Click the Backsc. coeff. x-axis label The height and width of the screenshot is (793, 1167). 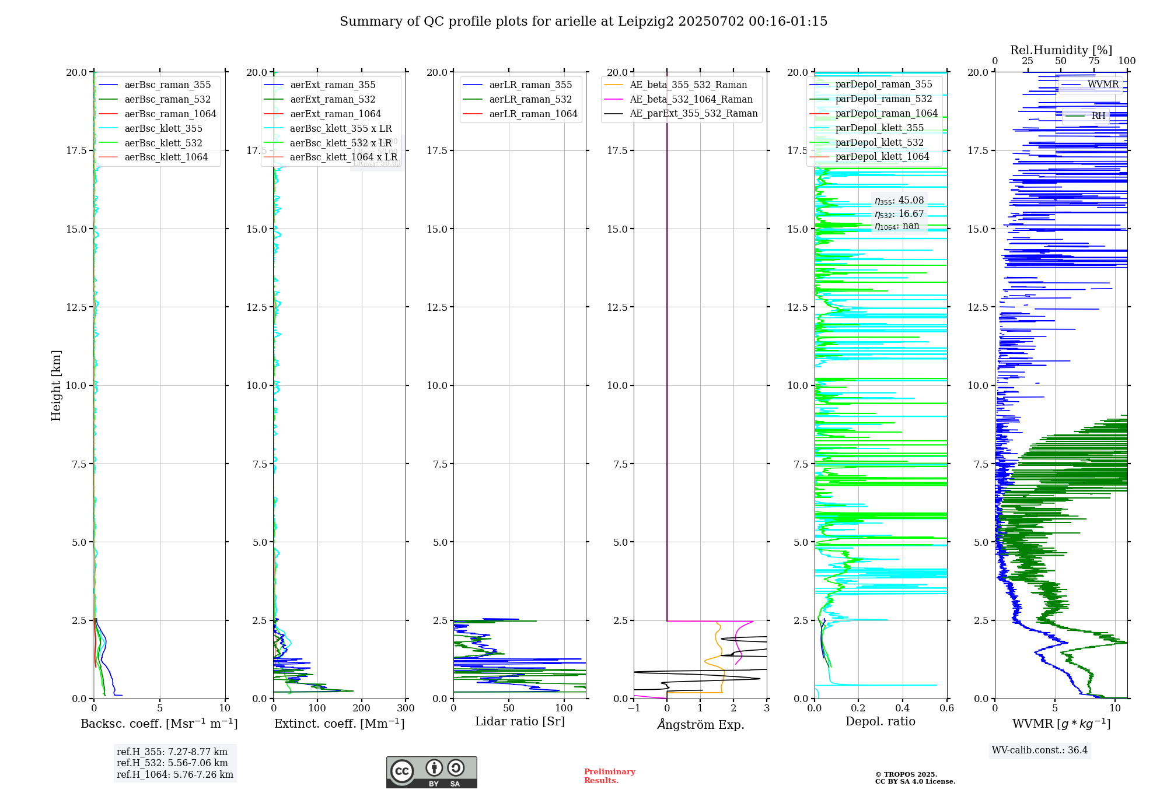[x=159, y=724]
